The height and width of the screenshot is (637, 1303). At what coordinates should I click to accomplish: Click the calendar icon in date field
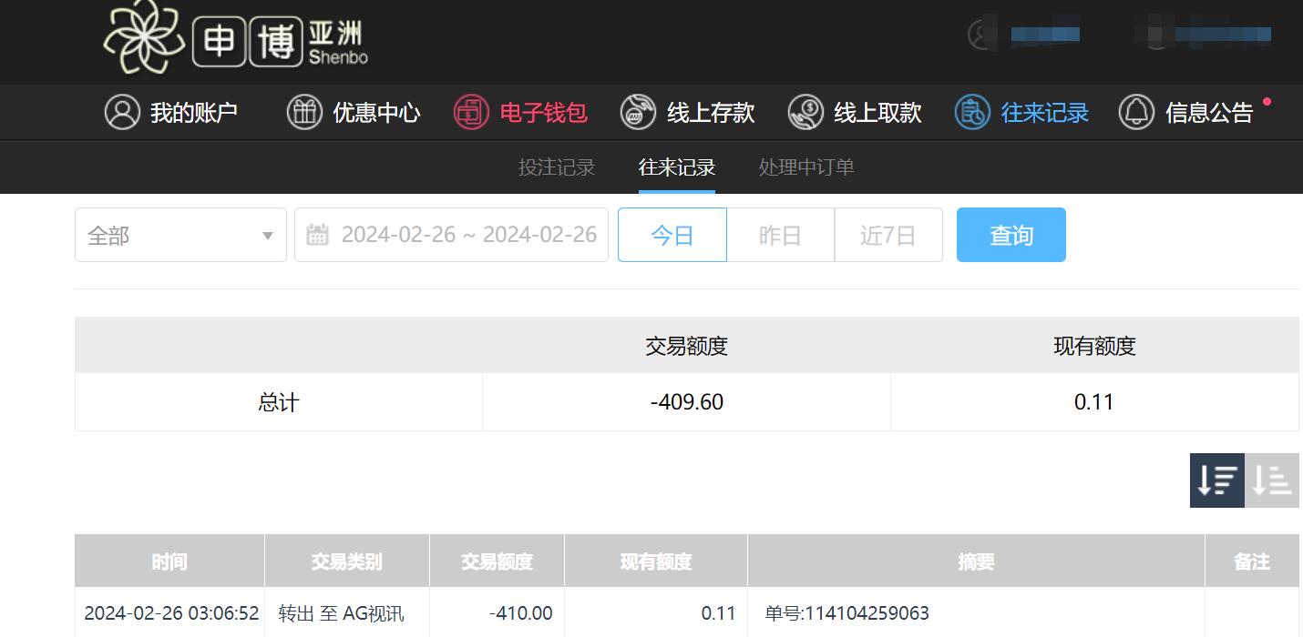tap(317, 235)
